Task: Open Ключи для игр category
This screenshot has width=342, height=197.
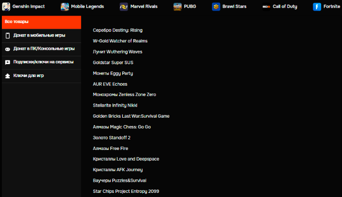Action: tap(42, 76)
